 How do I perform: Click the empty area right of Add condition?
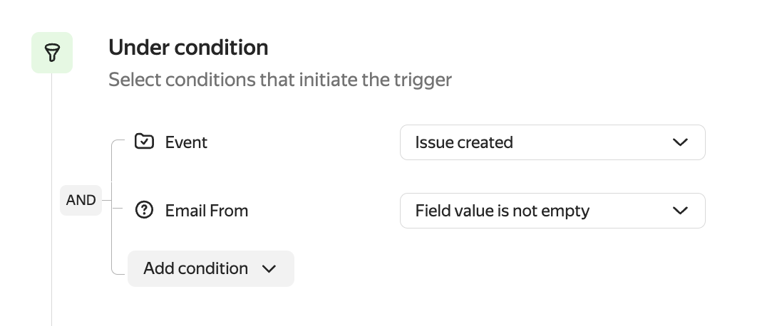(x=499, y=269)
